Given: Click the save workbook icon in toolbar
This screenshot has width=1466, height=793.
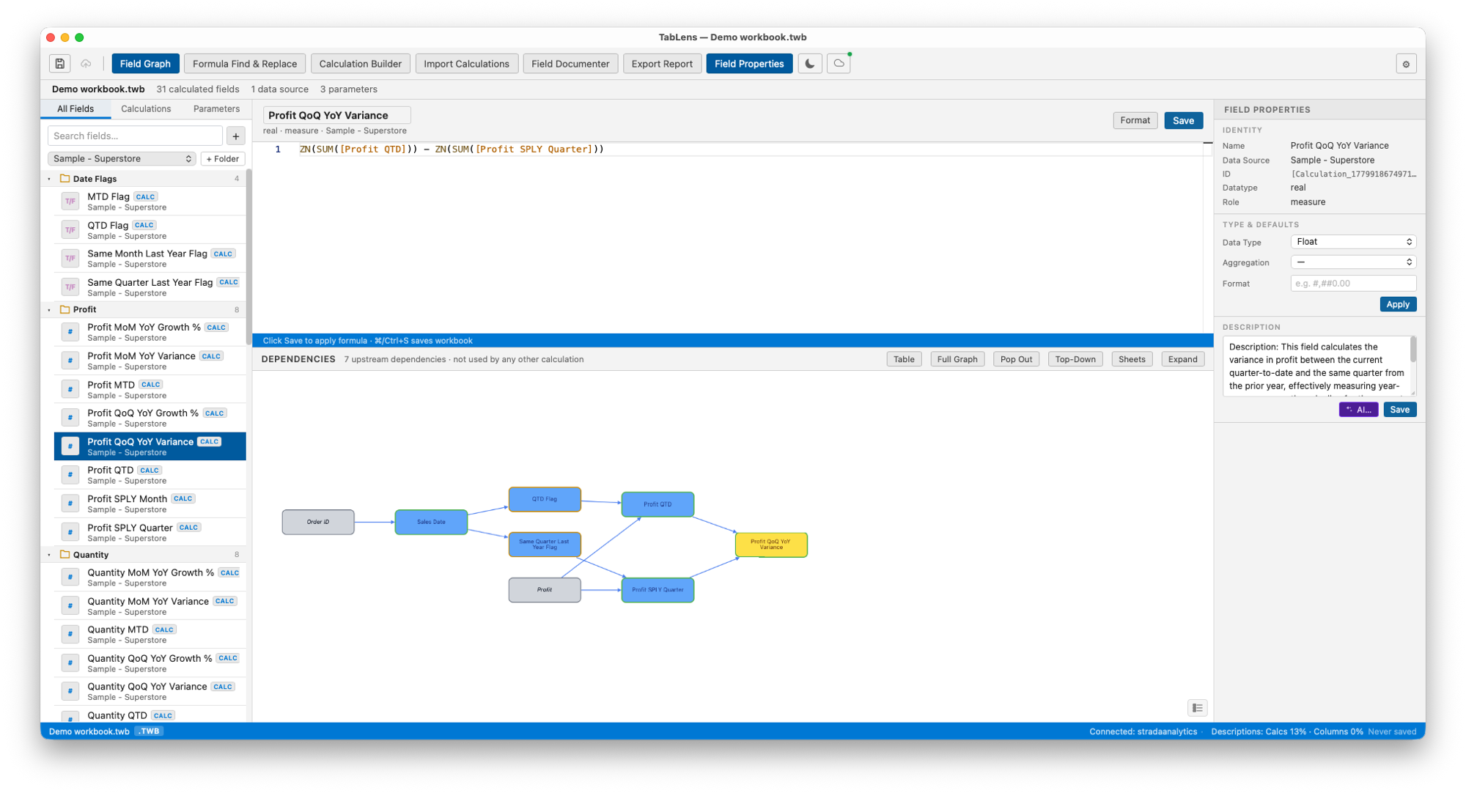Looking at the screenshot, I should click(59, 64).
